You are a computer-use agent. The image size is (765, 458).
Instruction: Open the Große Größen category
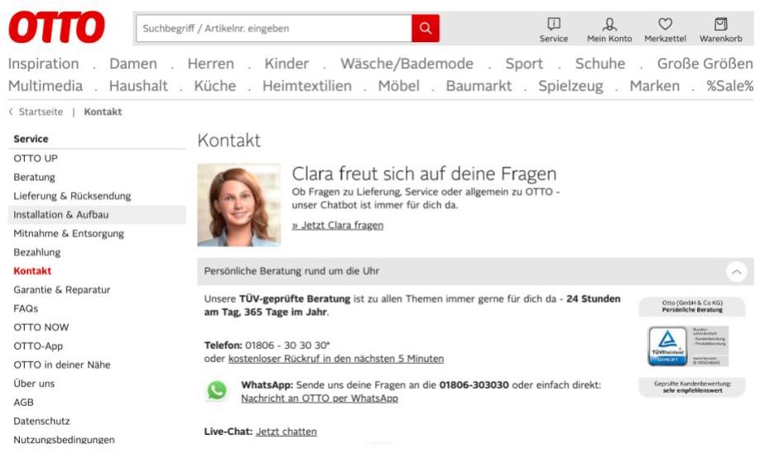click(705, 64)
